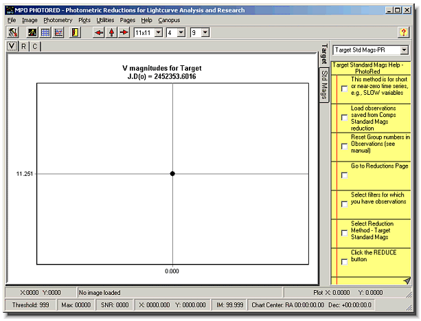Click the yellow question mark help icon
Viewport: 421px width, 321px height.
tap(403, 32)
